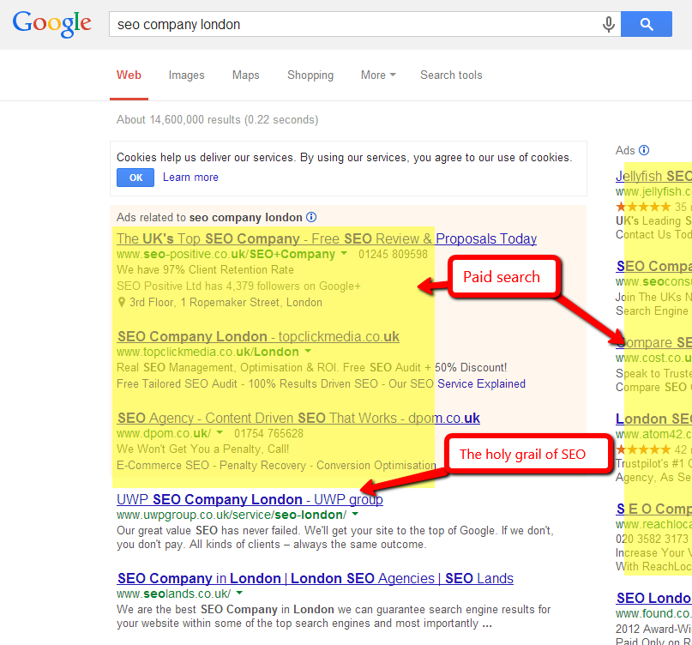Click 'SEO Positive Ltd has 4,379 followers' line
This screenshot has width=692, height=645.
pos(238,286)
